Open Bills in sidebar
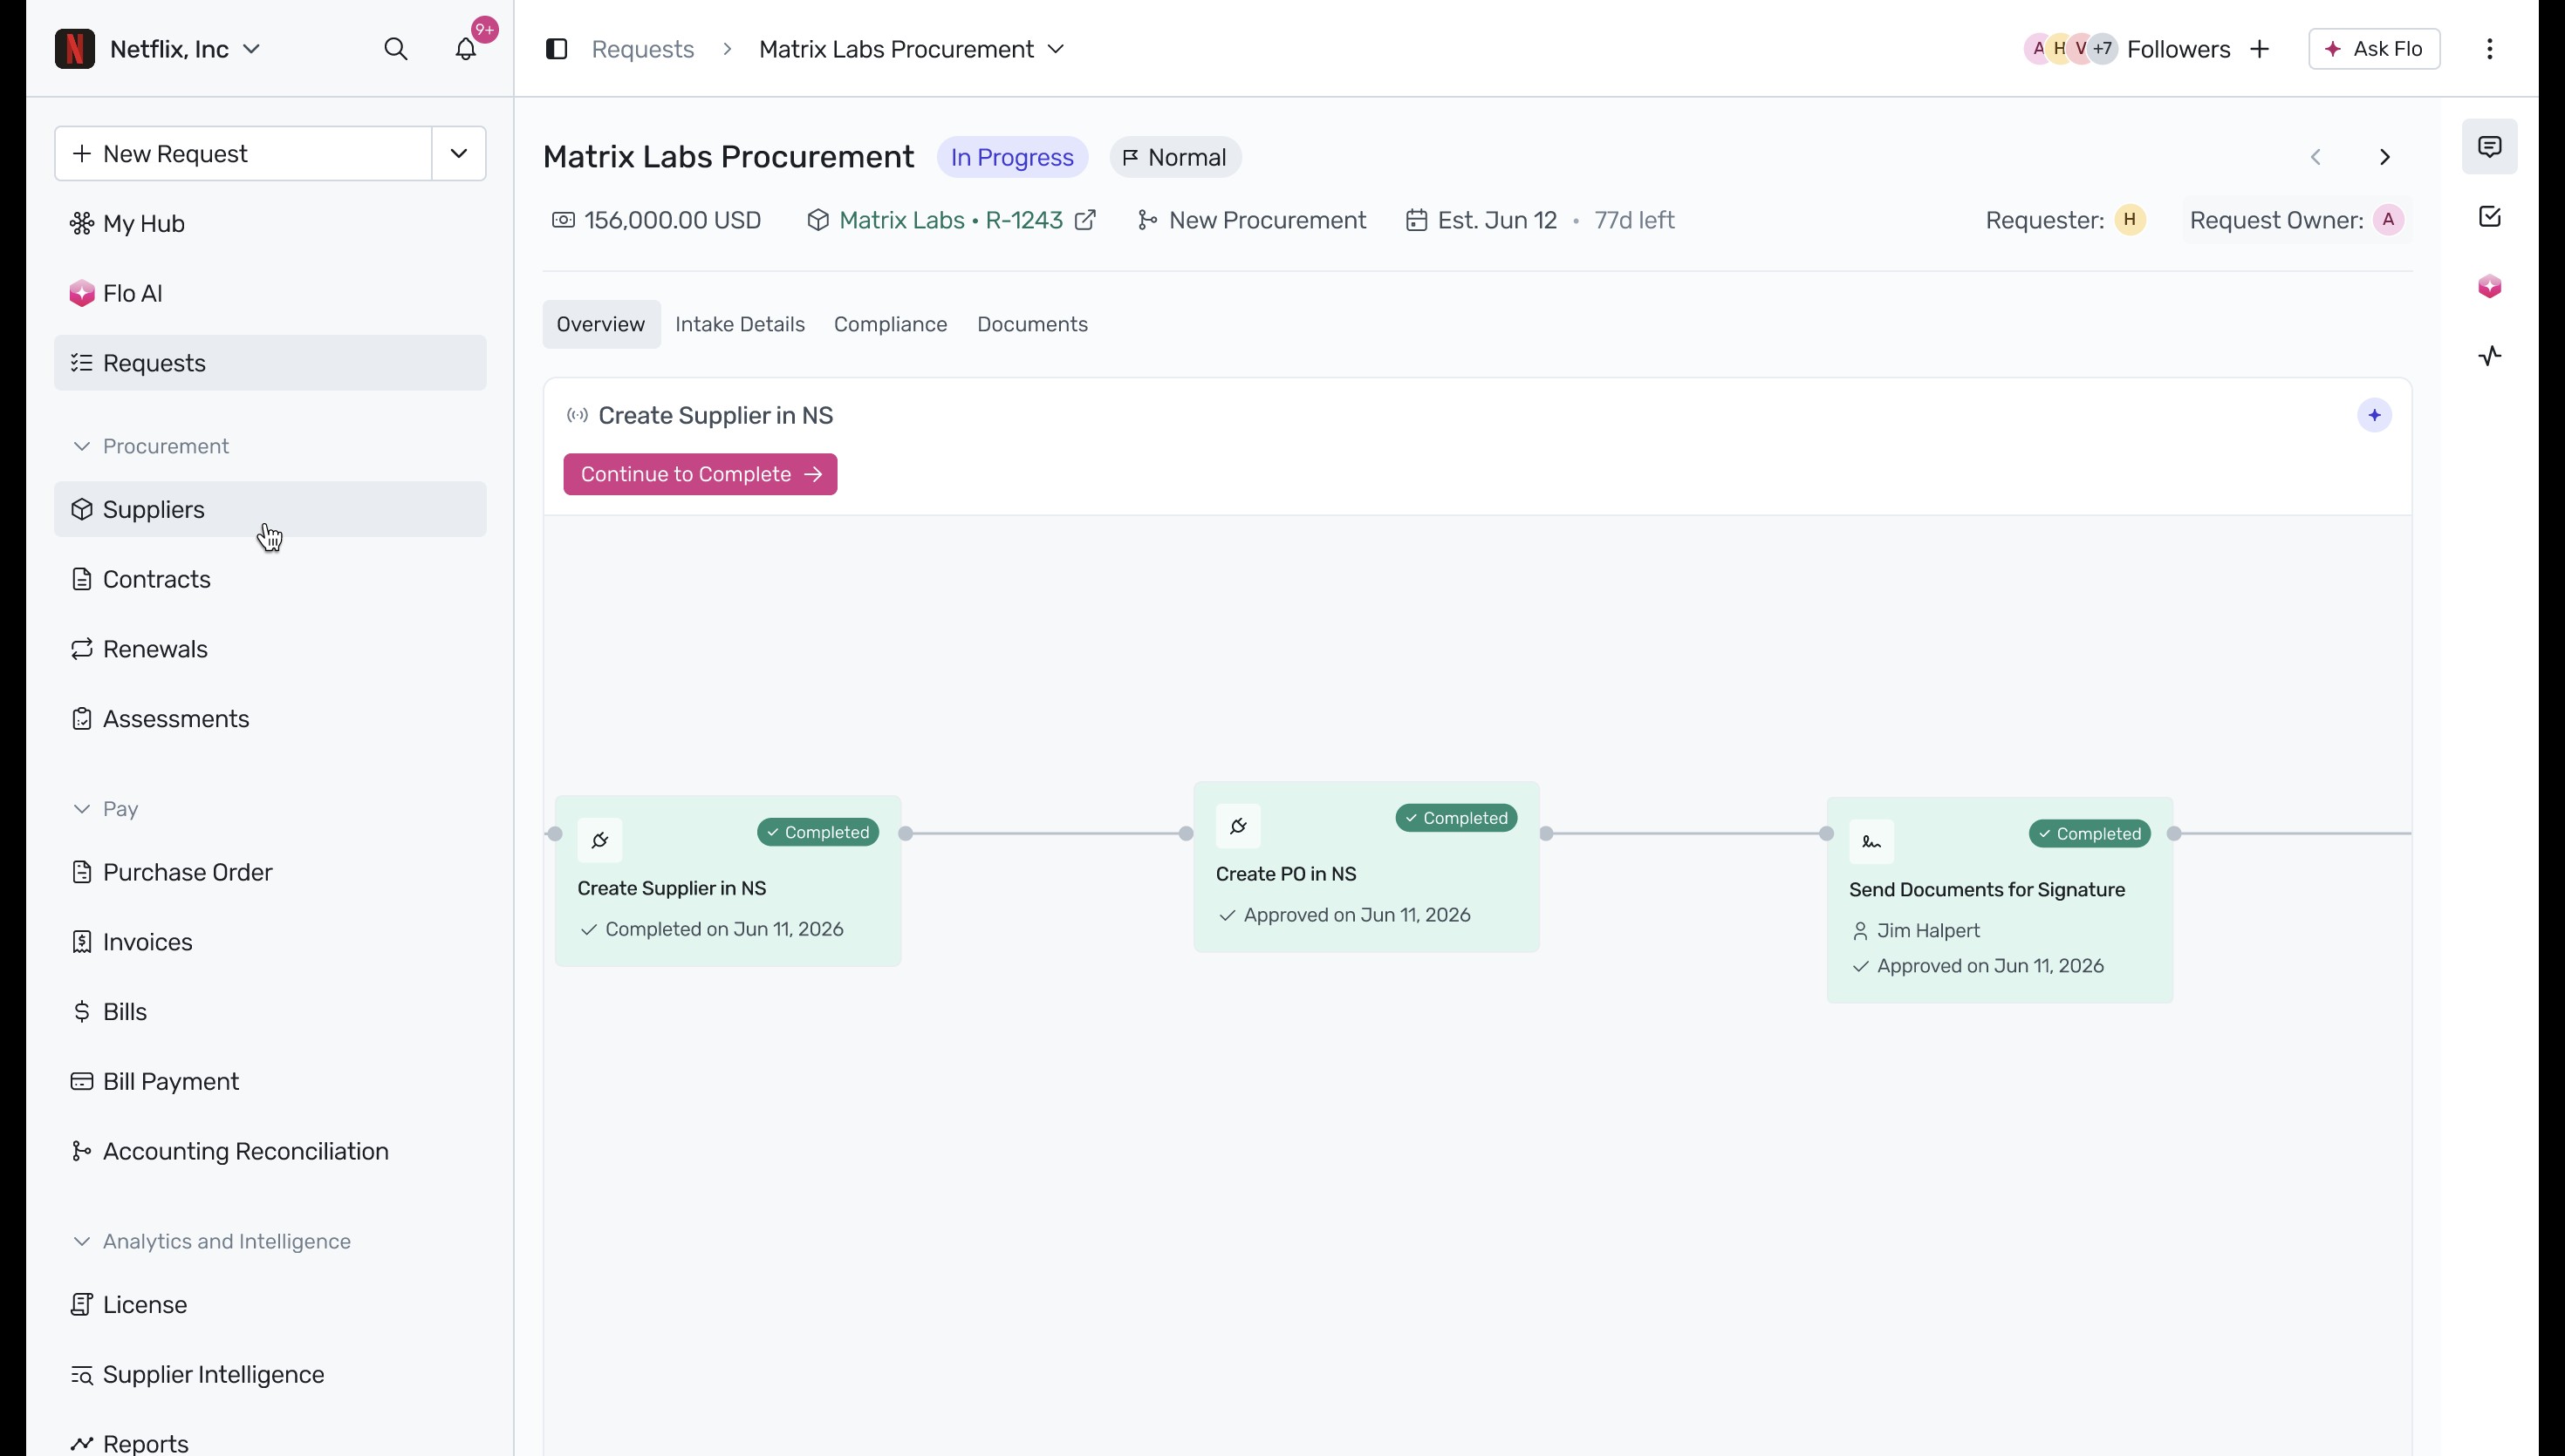The image size is (2565, 1456). click(270, 1012)
